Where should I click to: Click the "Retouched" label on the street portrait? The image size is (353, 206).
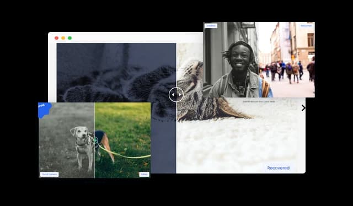306,26
